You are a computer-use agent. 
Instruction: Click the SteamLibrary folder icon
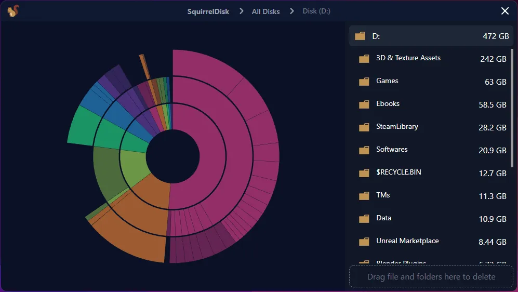(x=364, y=127)
